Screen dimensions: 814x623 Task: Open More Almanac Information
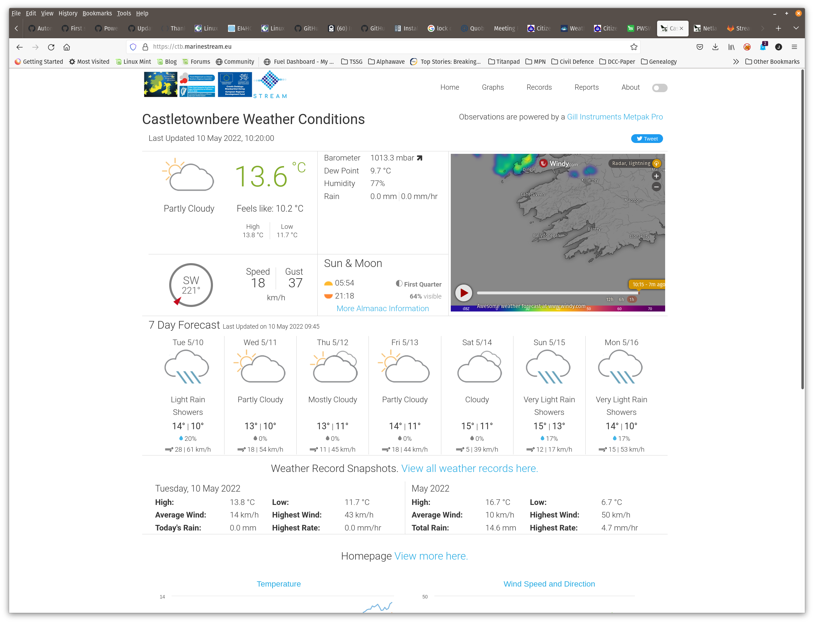click(x=382, y=308)
